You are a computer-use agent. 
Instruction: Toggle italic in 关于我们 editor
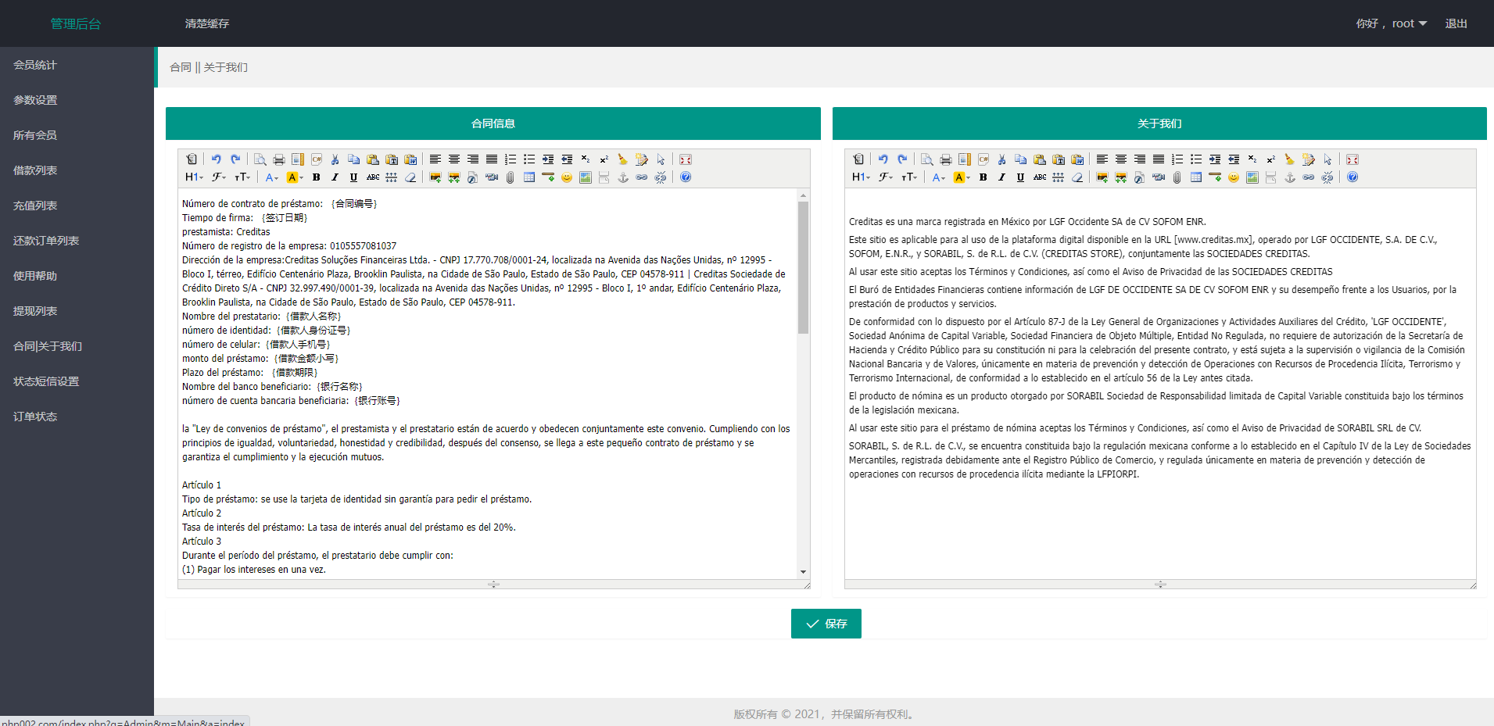pos(1001,177)
